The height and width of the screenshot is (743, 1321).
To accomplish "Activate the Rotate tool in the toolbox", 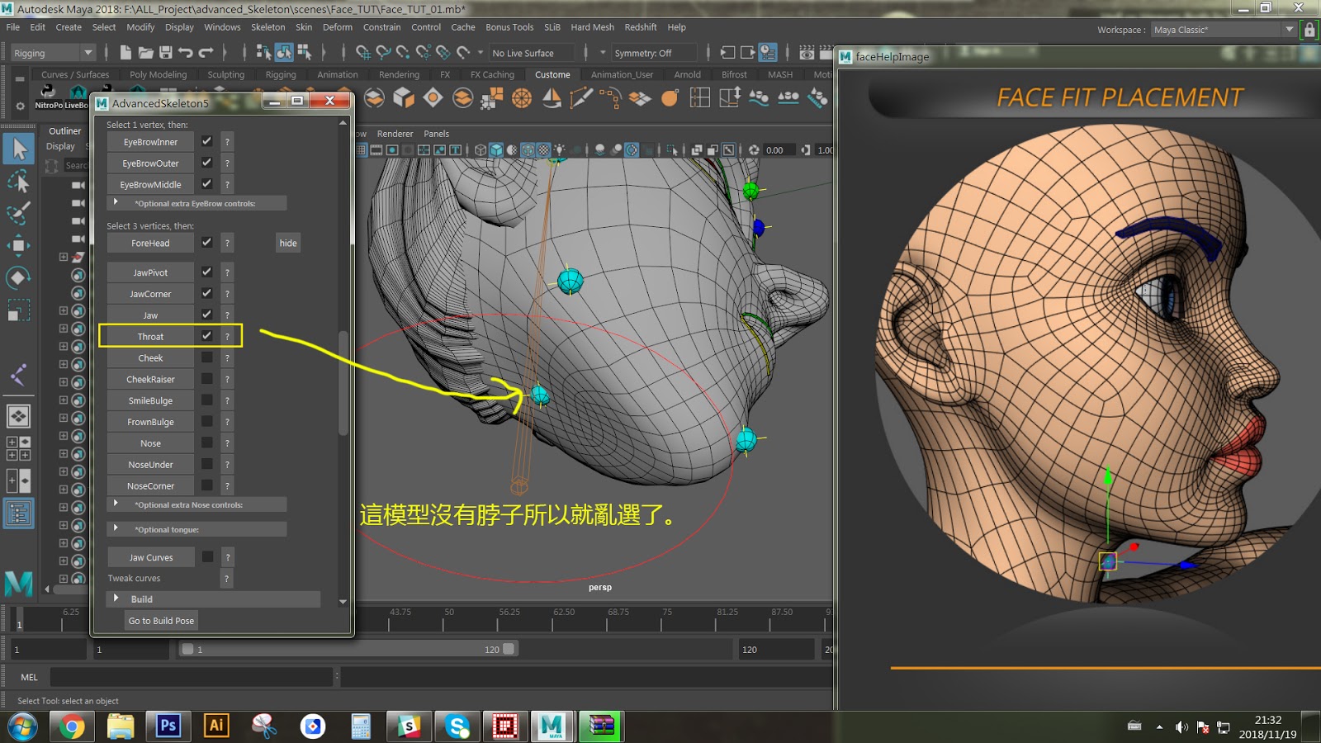I will 17,277.
